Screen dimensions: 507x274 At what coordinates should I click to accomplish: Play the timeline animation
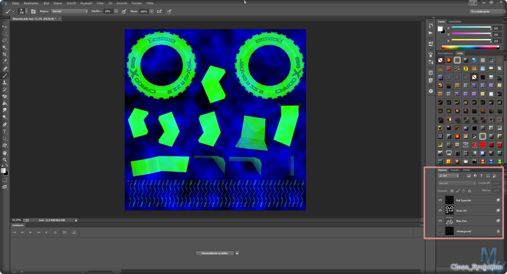pyautogui.click(x=30, y=232)
